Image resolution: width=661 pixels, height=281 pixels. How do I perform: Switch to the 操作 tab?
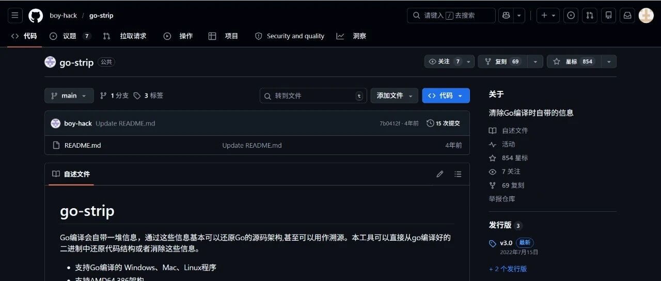(178, 36)
